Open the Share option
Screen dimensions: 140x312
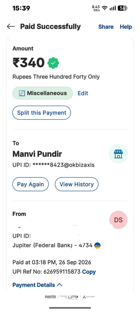pos(106,27)
